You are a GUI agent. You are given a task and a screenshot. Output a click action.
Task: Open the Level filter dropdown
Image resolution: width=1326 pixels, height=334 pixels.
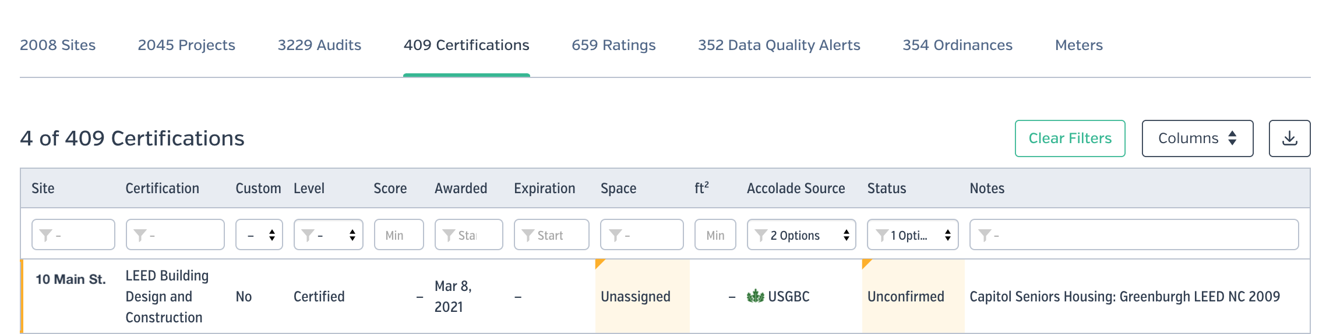pyautogui.click(x=329, y=234)
